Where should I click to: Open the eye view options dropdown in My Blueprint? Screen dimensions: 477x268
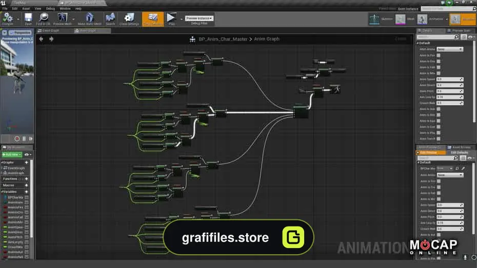coord(28,155)
